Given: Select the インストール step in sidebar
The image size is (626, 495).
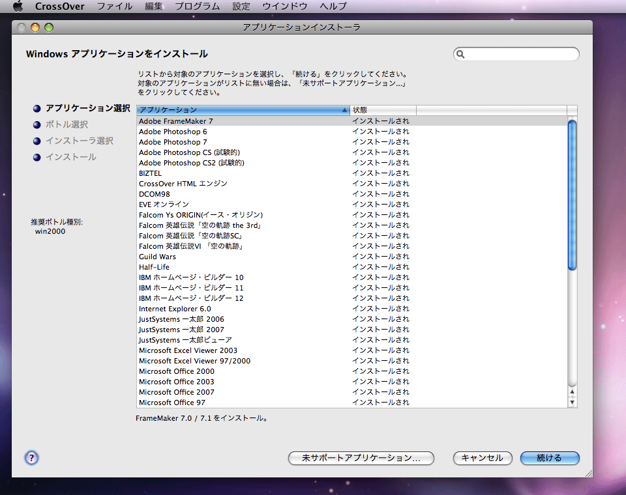Looking at the screenshot, I should point(70,157).
